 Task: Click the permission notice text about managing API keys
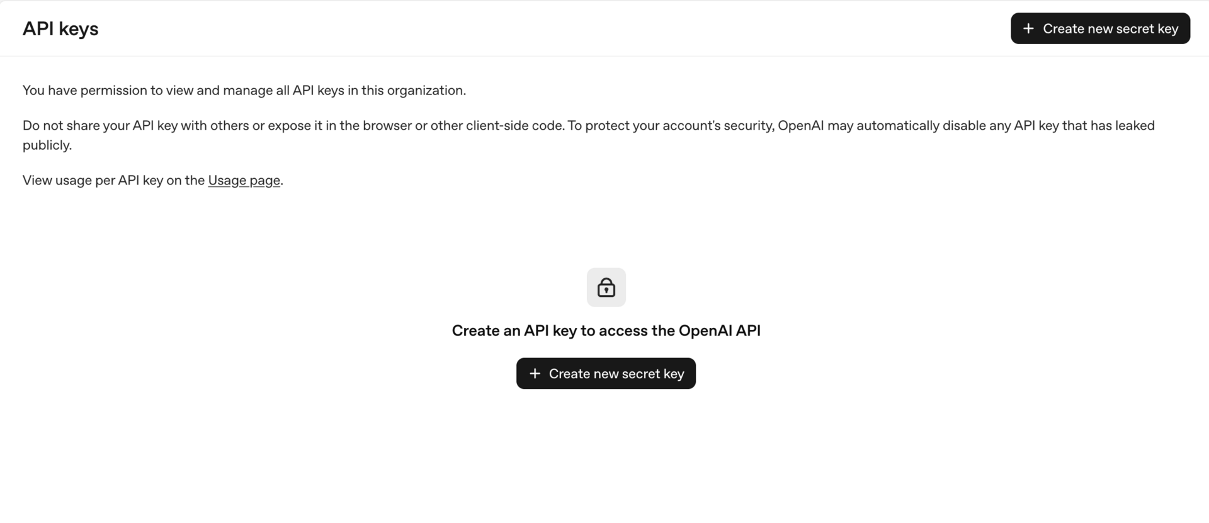[x=244, y=90]
